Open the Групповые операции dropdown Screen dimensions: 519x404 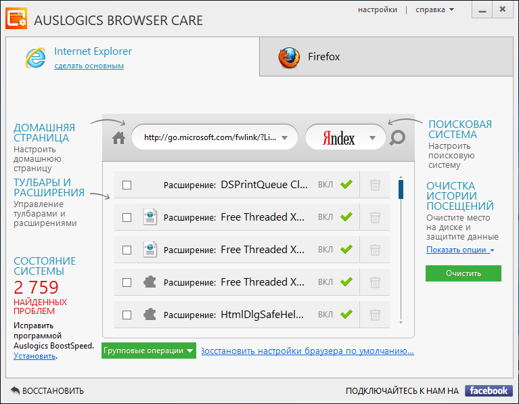pyautogui.click(x=149, y=351)
